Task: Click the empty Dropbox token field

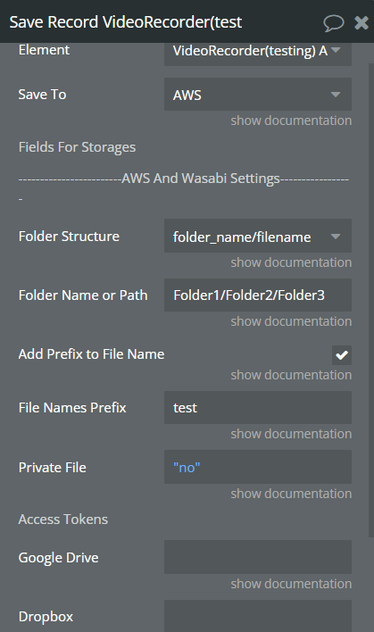Action: [x=258, y=616]
